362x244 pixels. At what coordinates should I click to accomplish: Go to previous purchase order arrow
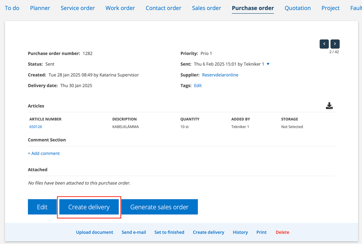coord(324,44)
